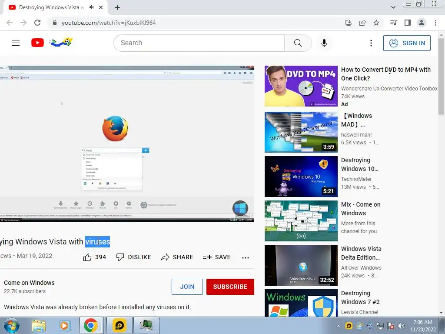Click the install/download page icon in address bar

tap(349, 23)
